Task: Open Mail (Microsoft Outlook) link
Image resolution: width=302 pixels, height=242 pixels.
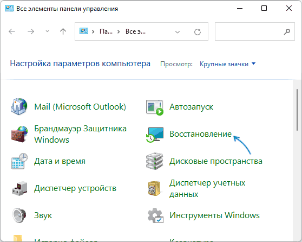Action: pos(80,106)
